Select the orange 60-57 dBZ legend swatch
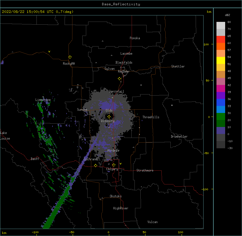The image size is (242, 236). [x=221, y=46]
